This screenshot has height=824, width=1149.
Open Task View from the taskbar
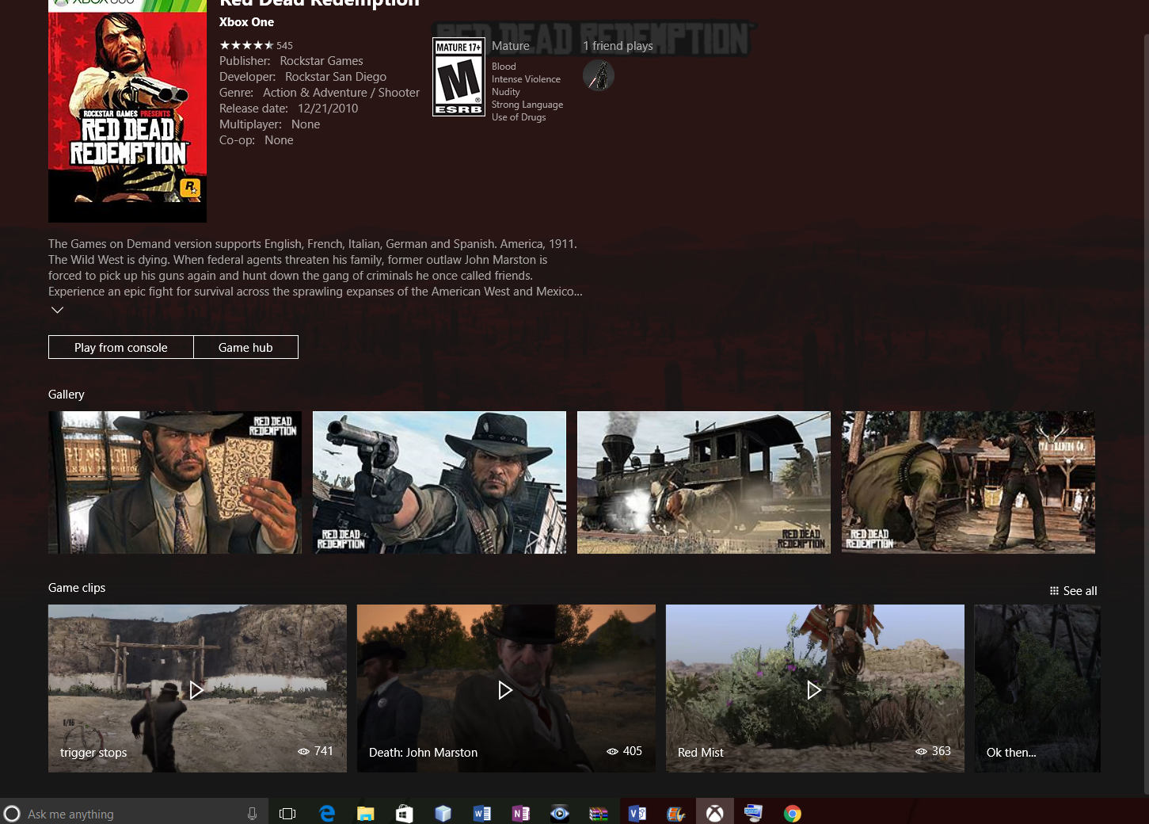[x=287, y=814]
